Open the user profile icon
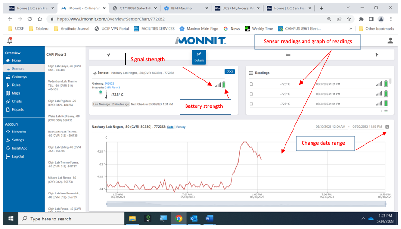The height and width of the screenshot is (229, 401). (390, 40)
